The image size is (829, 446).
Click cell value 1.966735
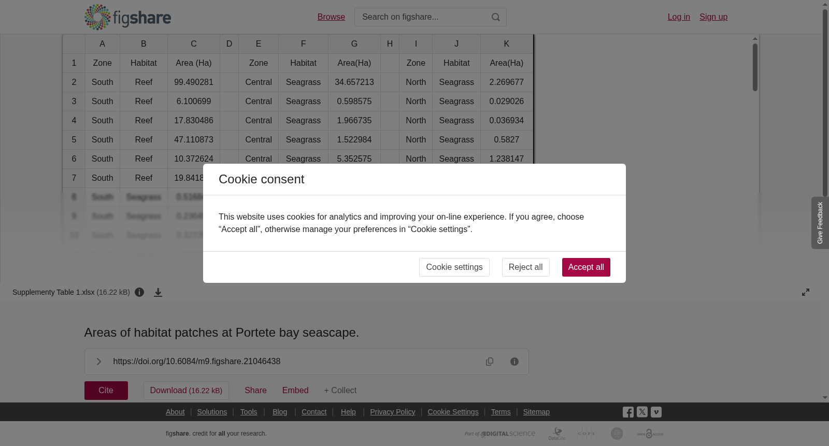click(x=354, y=121)
